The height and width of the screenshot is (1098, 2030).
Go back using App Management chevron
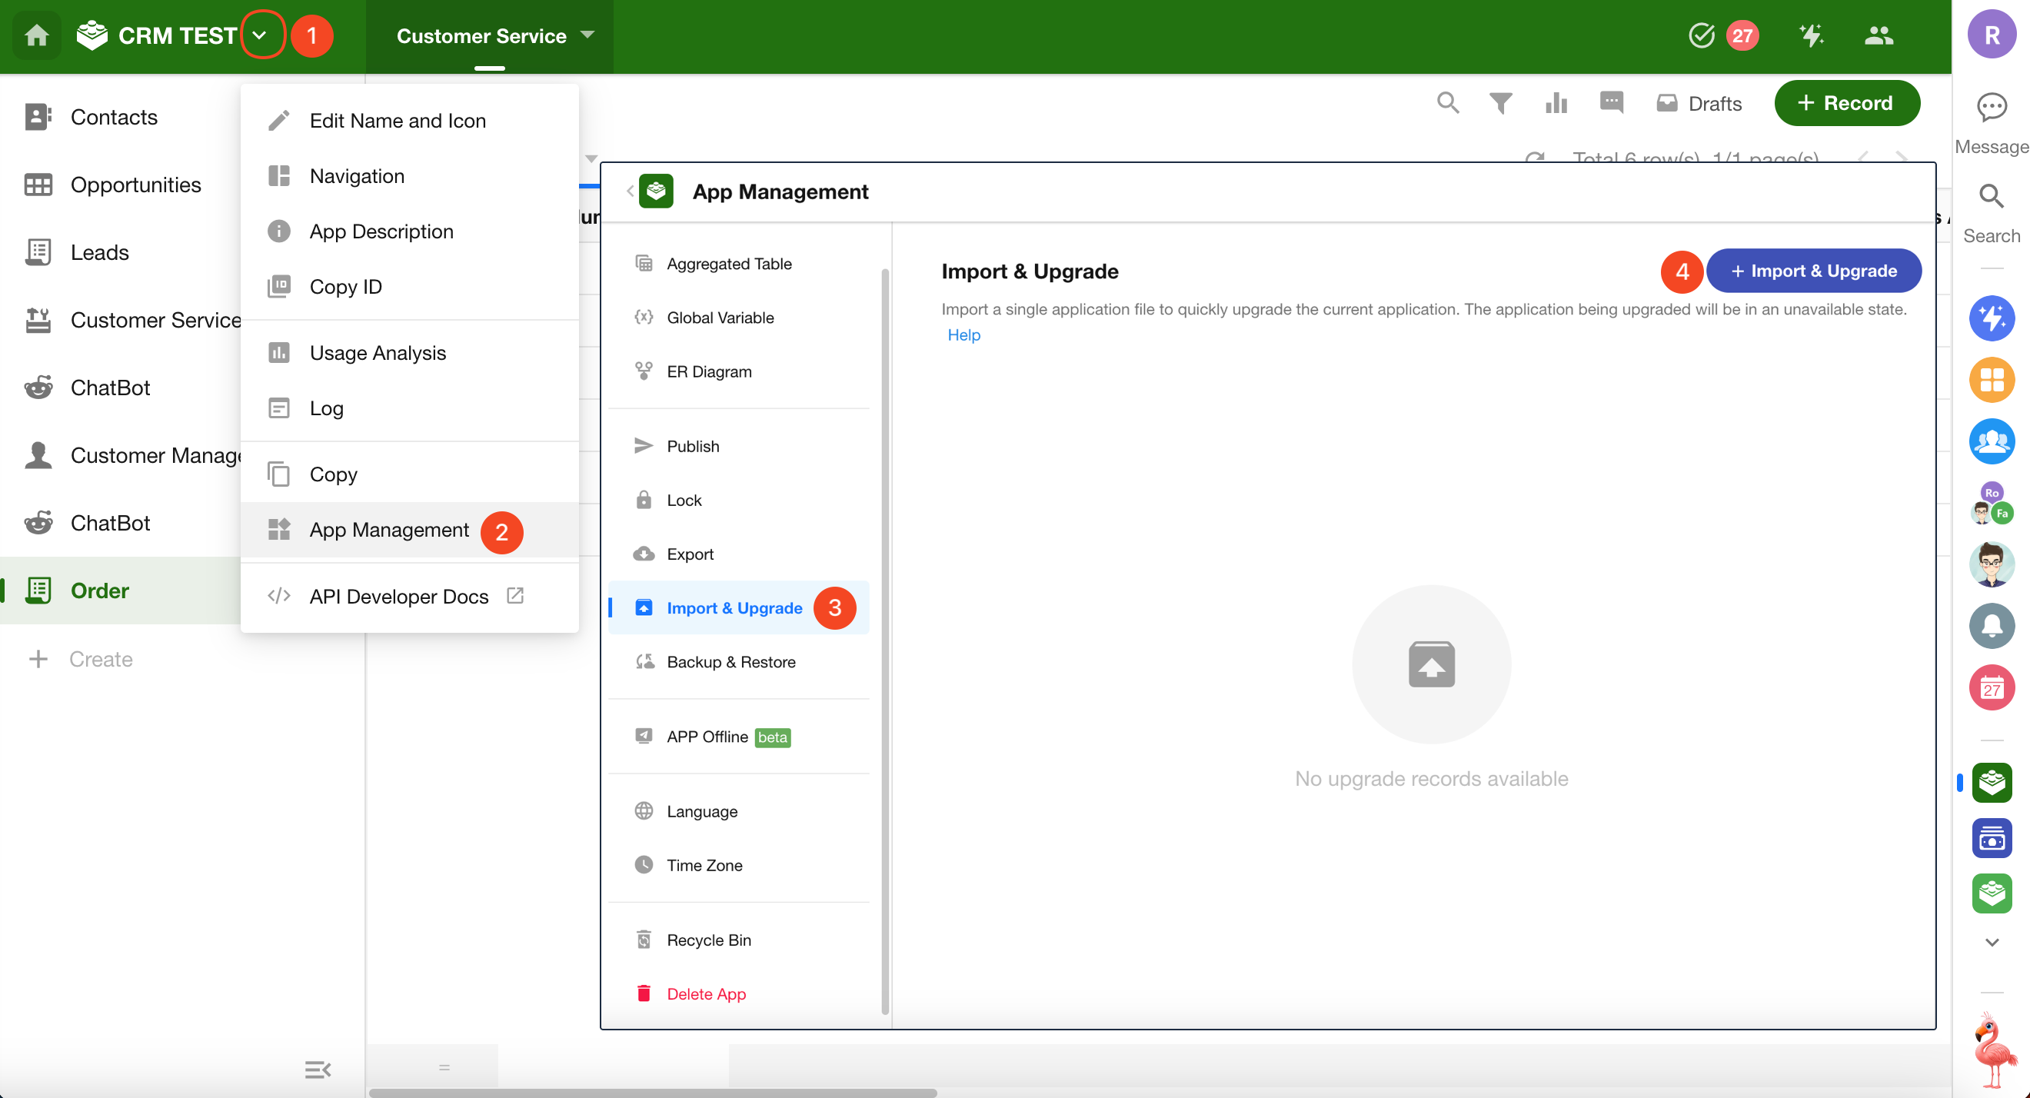630,191
